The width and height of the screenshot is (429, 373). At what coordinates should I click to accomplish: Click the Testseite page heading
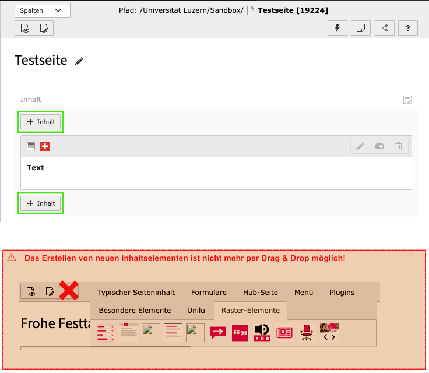[x=41, y=60]
